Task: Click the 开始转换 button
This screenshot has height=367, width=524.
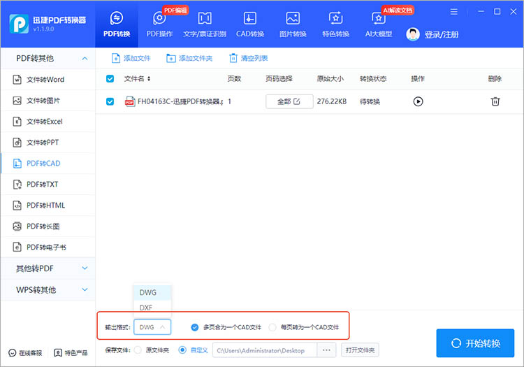Action: [475, 343]
